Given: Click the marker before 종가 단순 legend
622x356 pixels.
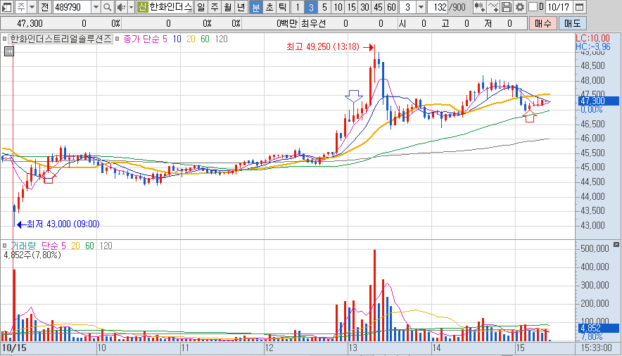Looking at the screenshot, I should pos(118,39).
